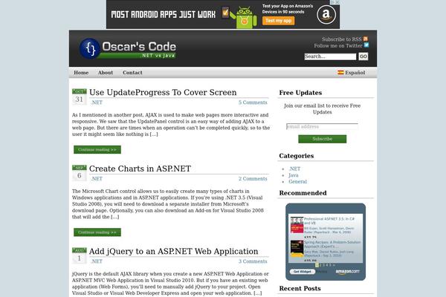Click the Spanish flag icon
The height and width of the screenshot is (297, 446).
point(340,73)
